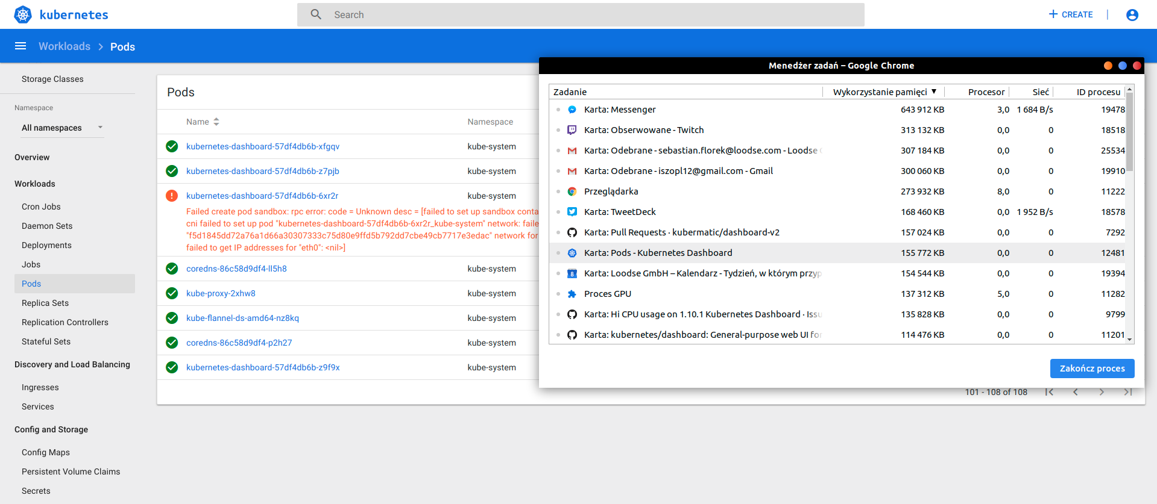
Task: Open the user account icon
Action: coord(1132,14)
